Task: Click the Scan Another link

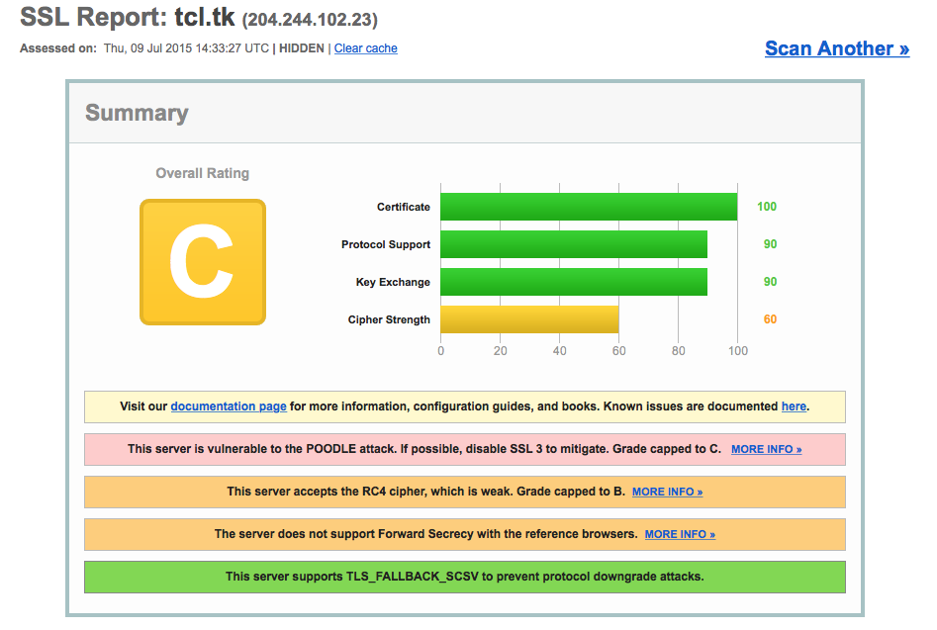Action: [836, 48]
